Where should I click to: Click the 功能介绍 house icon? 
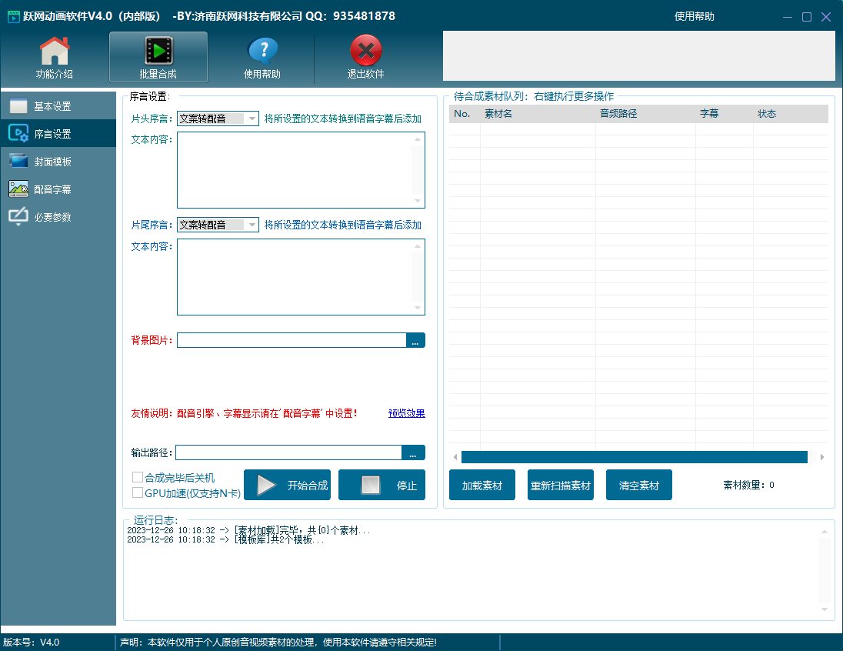click(54, 52)
